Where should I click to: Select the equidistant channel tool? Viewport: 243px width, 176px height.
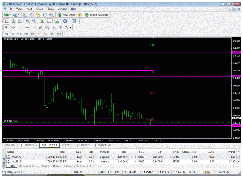click(x=41, y=28)
